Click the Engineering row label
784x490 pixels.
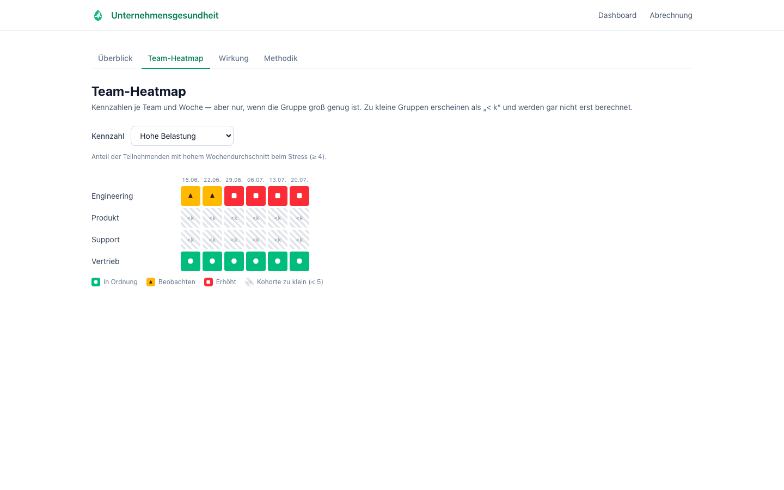click(112, 196)
